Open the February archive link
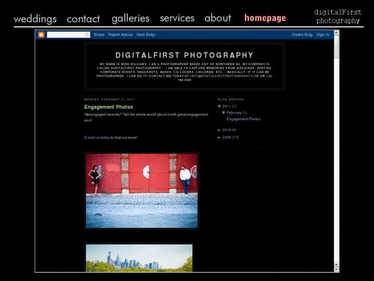The width and height of the screenshot is (374, 281). pos(234,112)
